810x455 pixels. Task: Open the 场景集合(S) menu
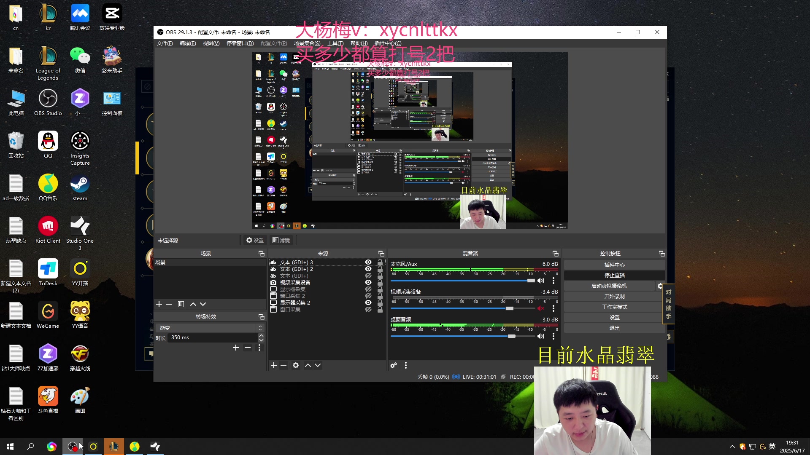pos(307,43)
